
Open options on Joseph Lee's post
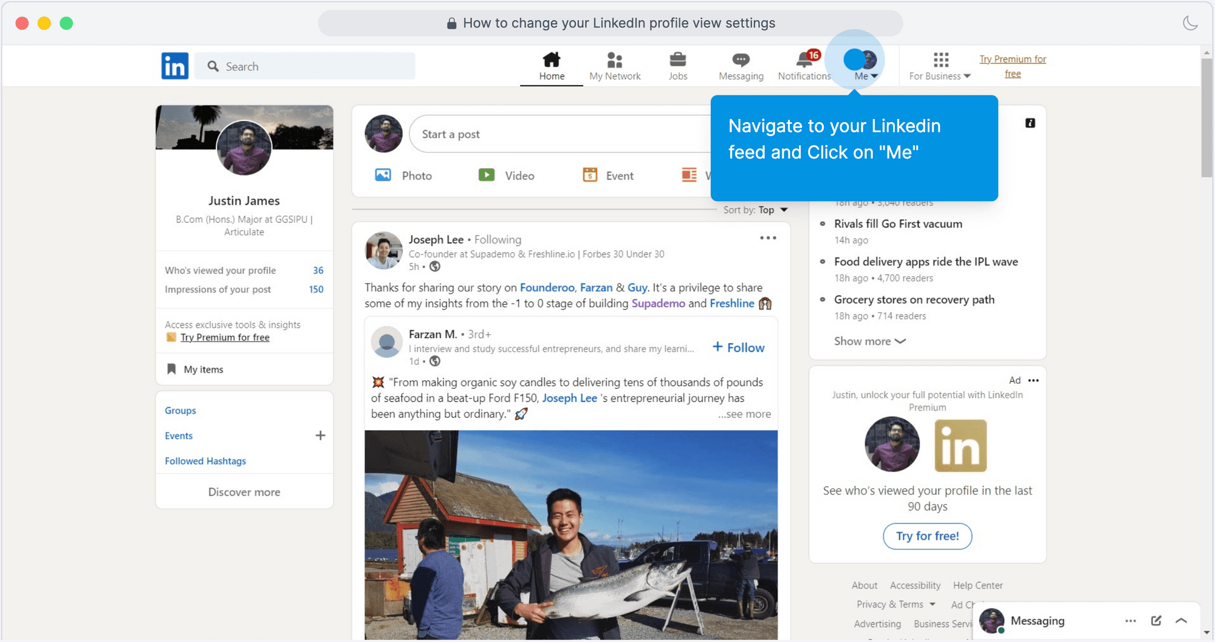[x=767, y=238]
